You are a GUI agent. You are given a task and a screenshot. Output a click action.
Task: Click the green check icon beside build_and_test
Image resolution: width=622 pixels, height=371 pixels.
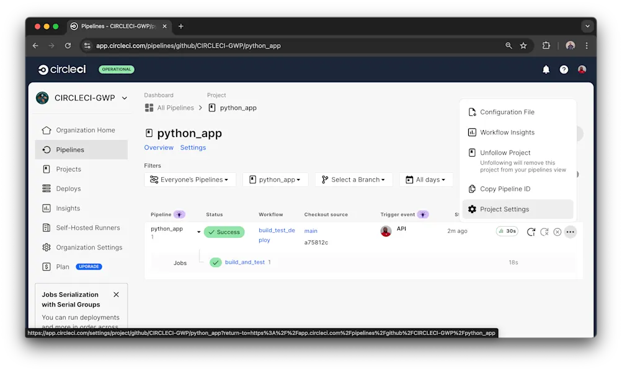click(215, 263)
